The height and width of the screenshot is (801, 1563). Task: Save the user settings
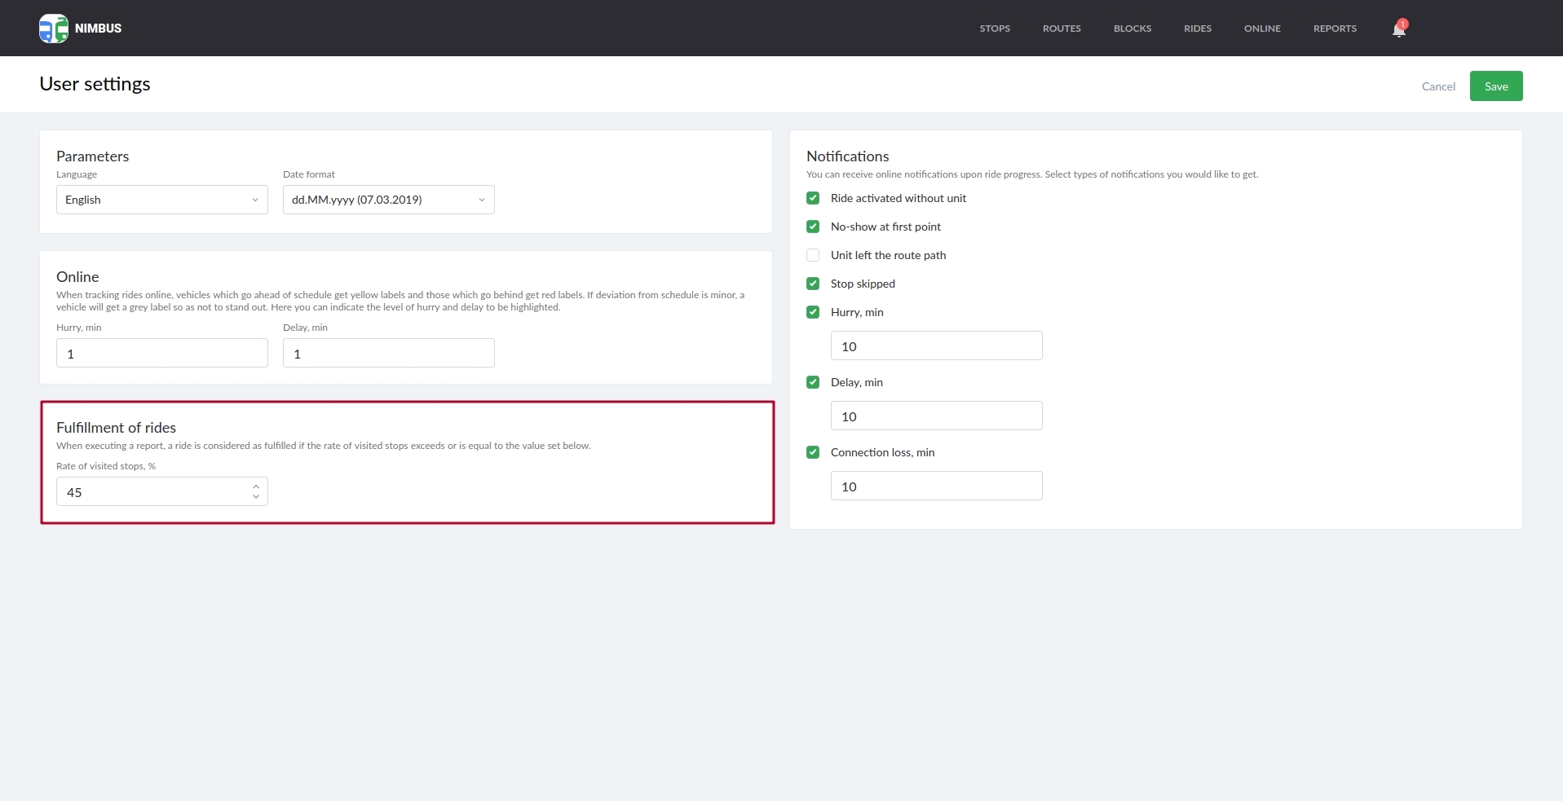point(1495,86)
